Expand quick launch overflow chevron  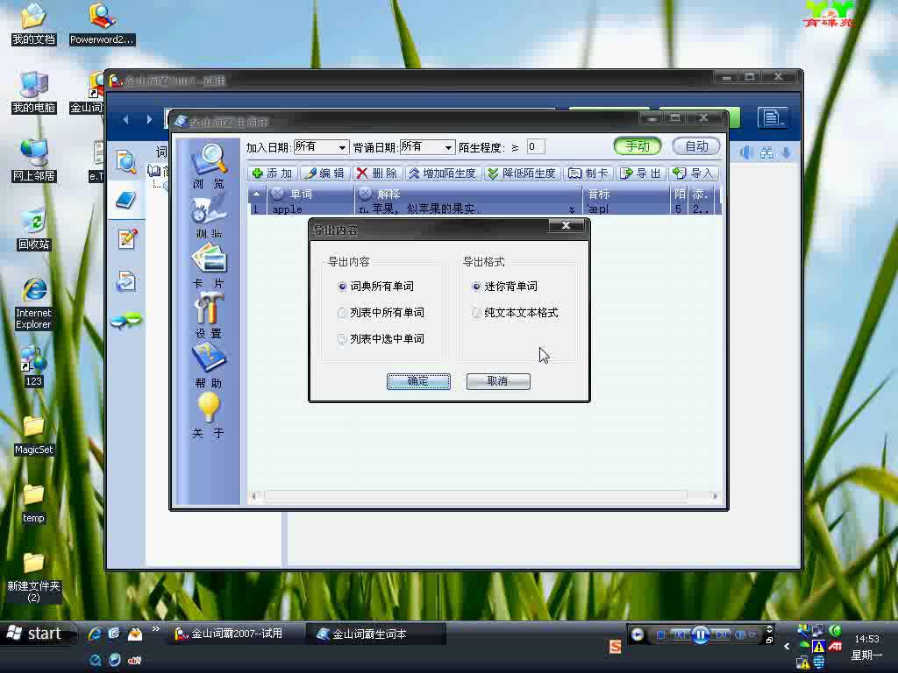click(156, 629)
